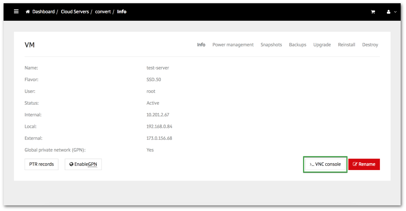
Task: Go to Dashboard breadcrumb link
Action: (x=43, y=12)
